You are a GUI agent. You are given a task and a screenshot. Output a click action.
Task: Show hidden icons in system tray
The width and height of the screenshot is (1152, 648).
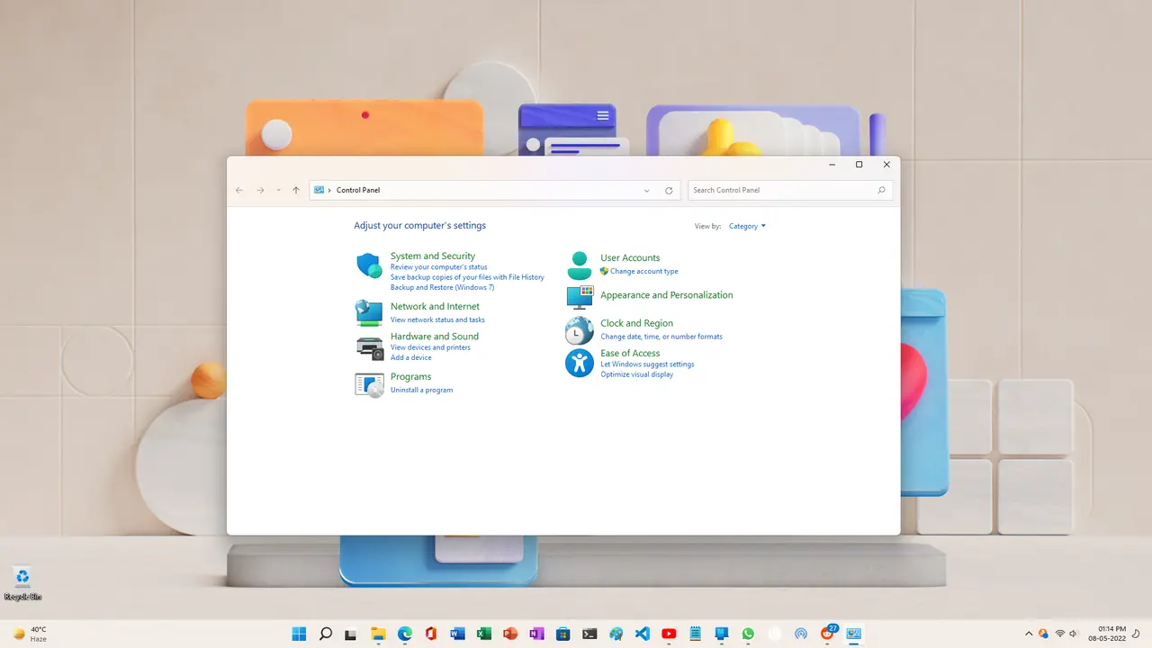click(1029, 634)
